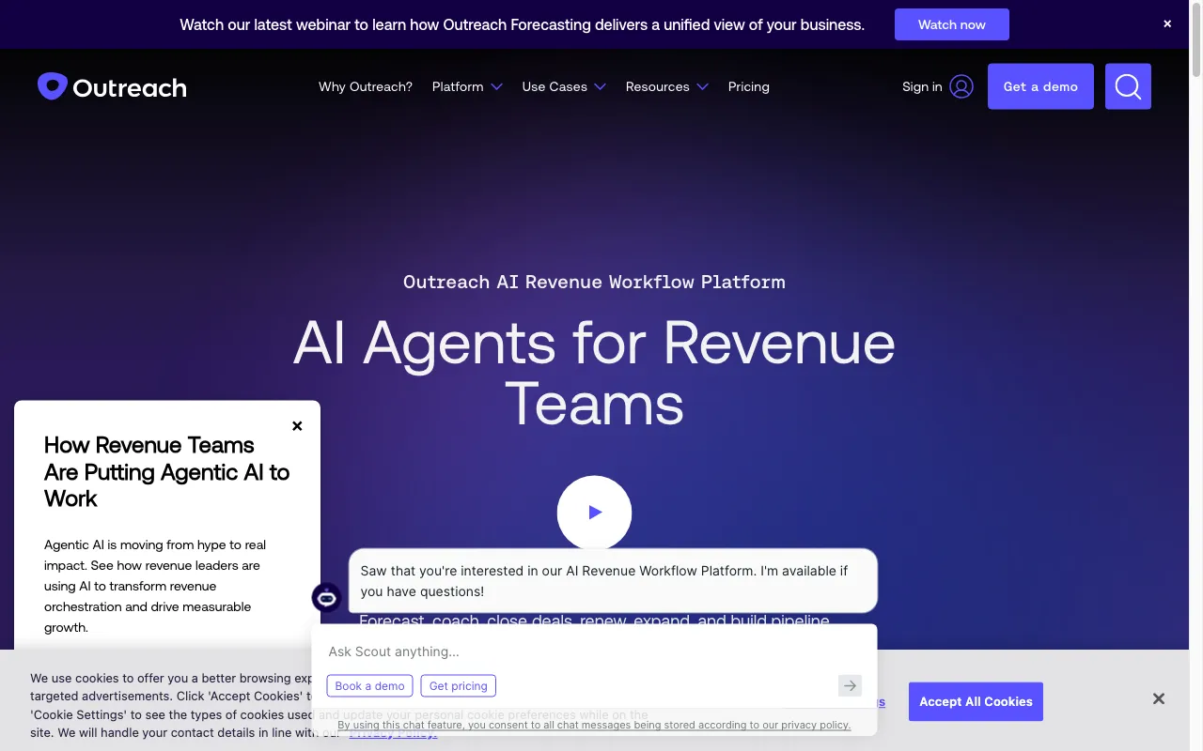
Task: Expand the Resources menu chevron
Action: [x=702, y=86]
